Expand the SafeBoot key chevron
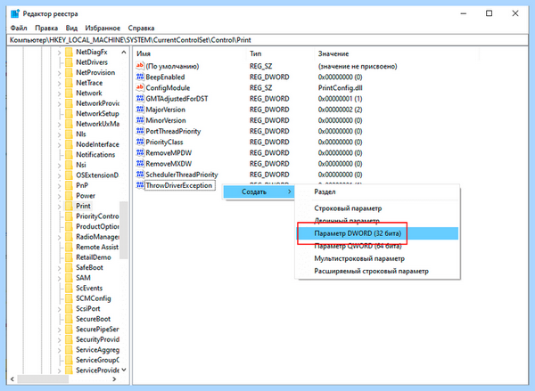 coord(59,268)
